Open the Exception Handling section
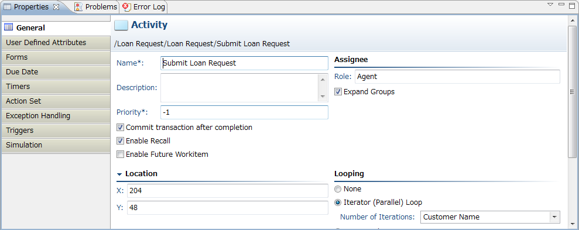This screenshot has width=579, height=230. click(56, 116)
